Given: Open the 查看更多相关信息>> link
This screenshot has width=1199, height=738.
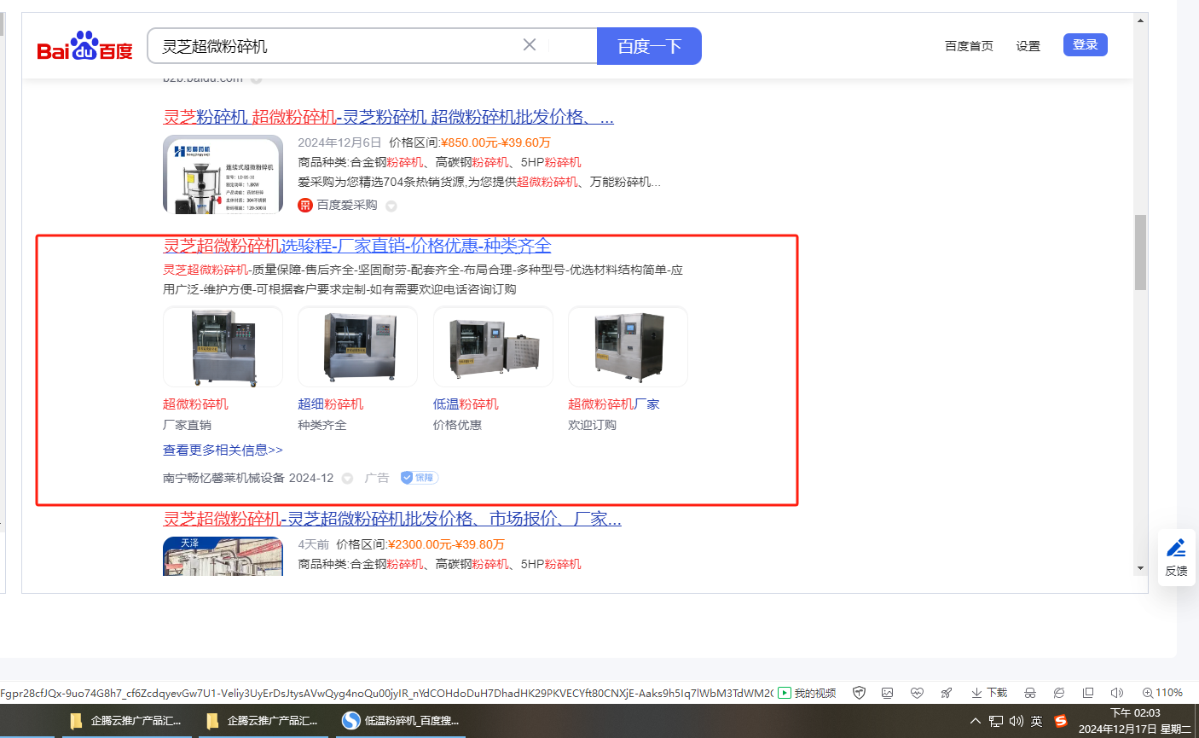Looking at the screenshot, I should [x=223, y=450].
